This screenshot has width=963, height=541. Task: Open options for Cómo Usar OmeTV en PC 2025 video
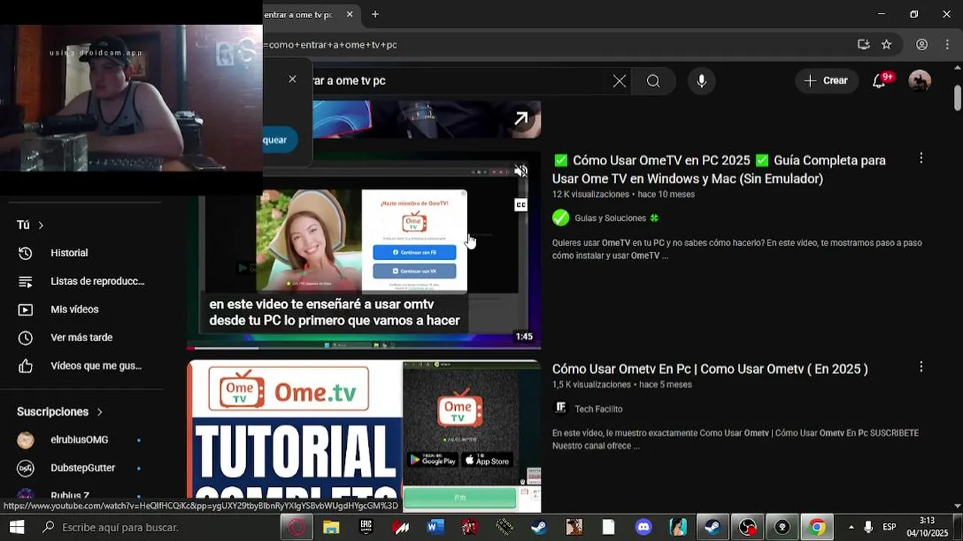tap(921, 159)
